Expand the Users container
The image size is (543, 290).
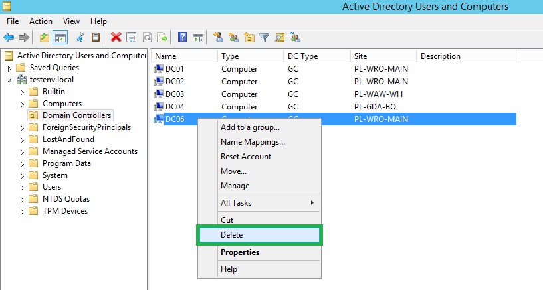[22, 188]
